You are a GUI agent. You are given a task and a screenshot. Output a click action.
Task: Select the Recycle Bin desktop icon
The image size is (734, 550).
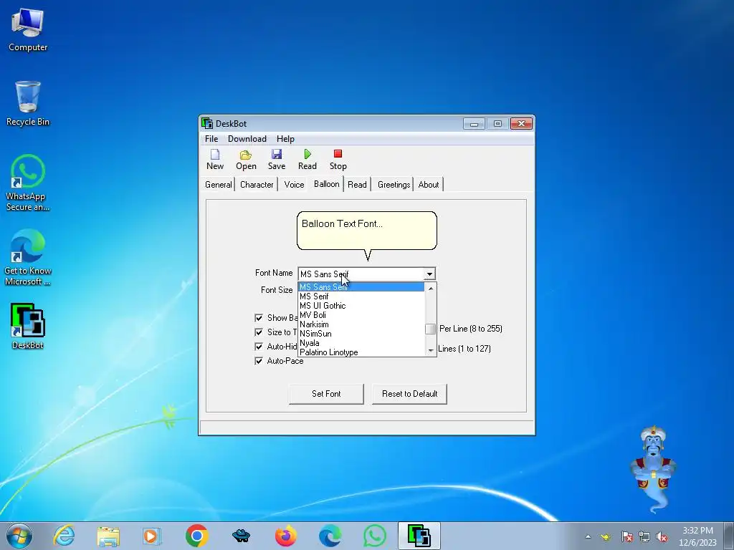click(x=28, y=103)
